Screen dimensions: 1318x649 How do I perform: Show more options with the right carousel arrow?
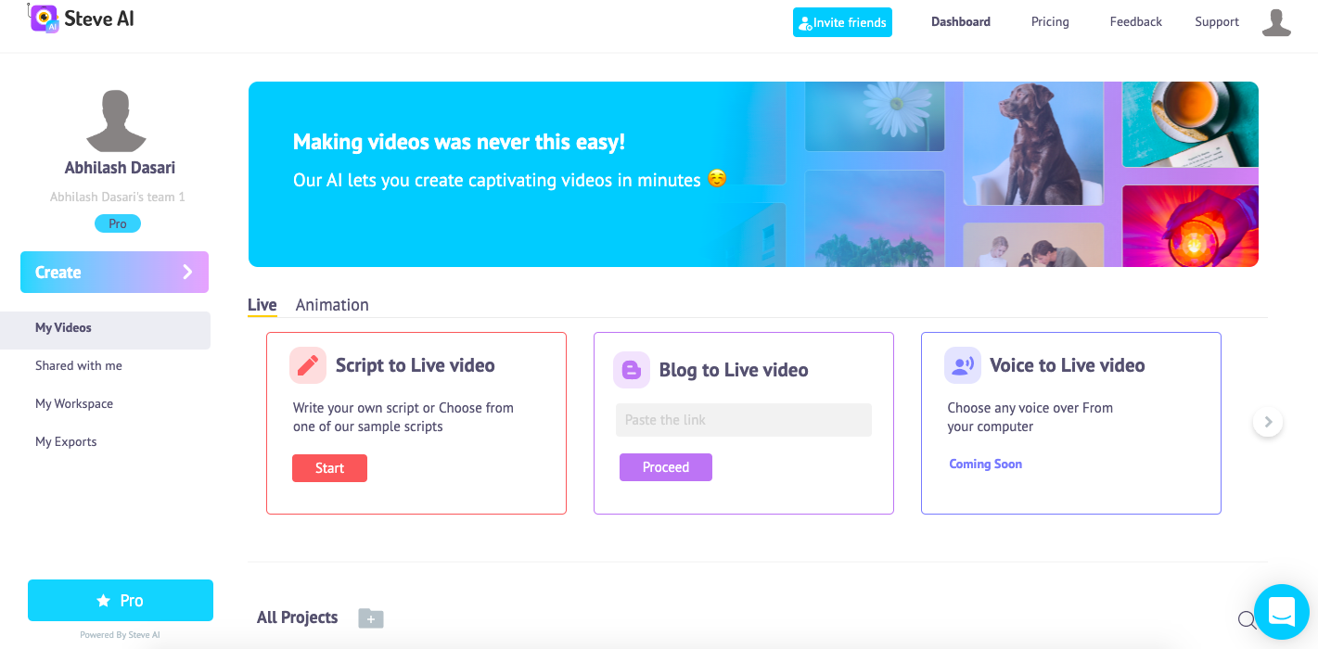[1267, 421]
